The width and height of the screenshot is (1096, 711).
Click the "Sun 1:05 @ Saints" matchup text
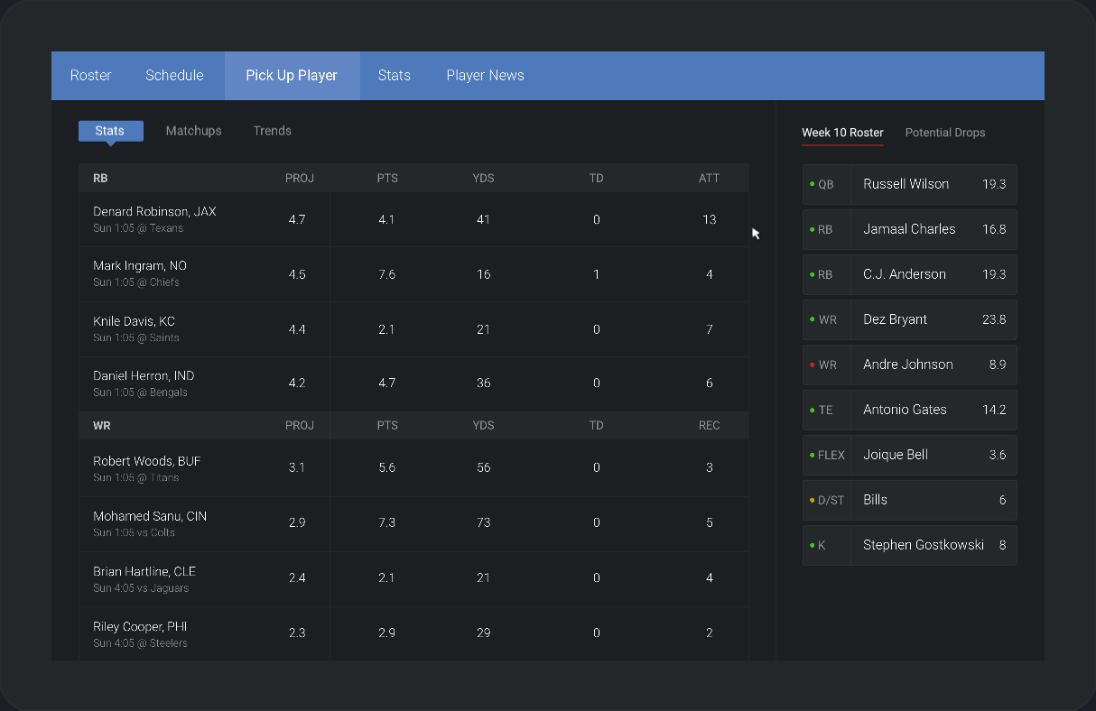(x=136, y=337)
